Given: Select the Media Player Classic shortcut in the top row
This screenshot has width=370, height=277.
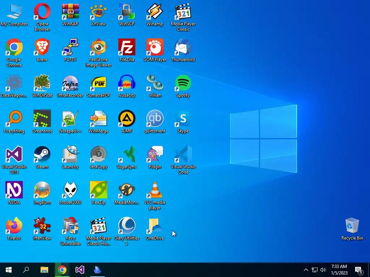Looking at the screenshot, I should 183,17.
